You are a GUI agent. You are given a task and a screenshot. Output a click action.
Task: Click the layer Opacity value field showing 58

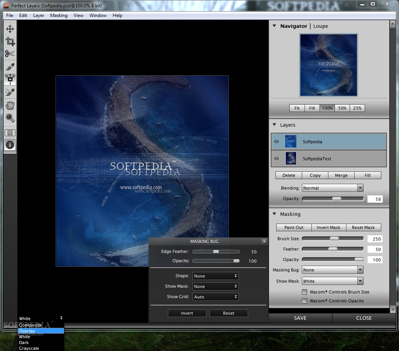[375, 199]
